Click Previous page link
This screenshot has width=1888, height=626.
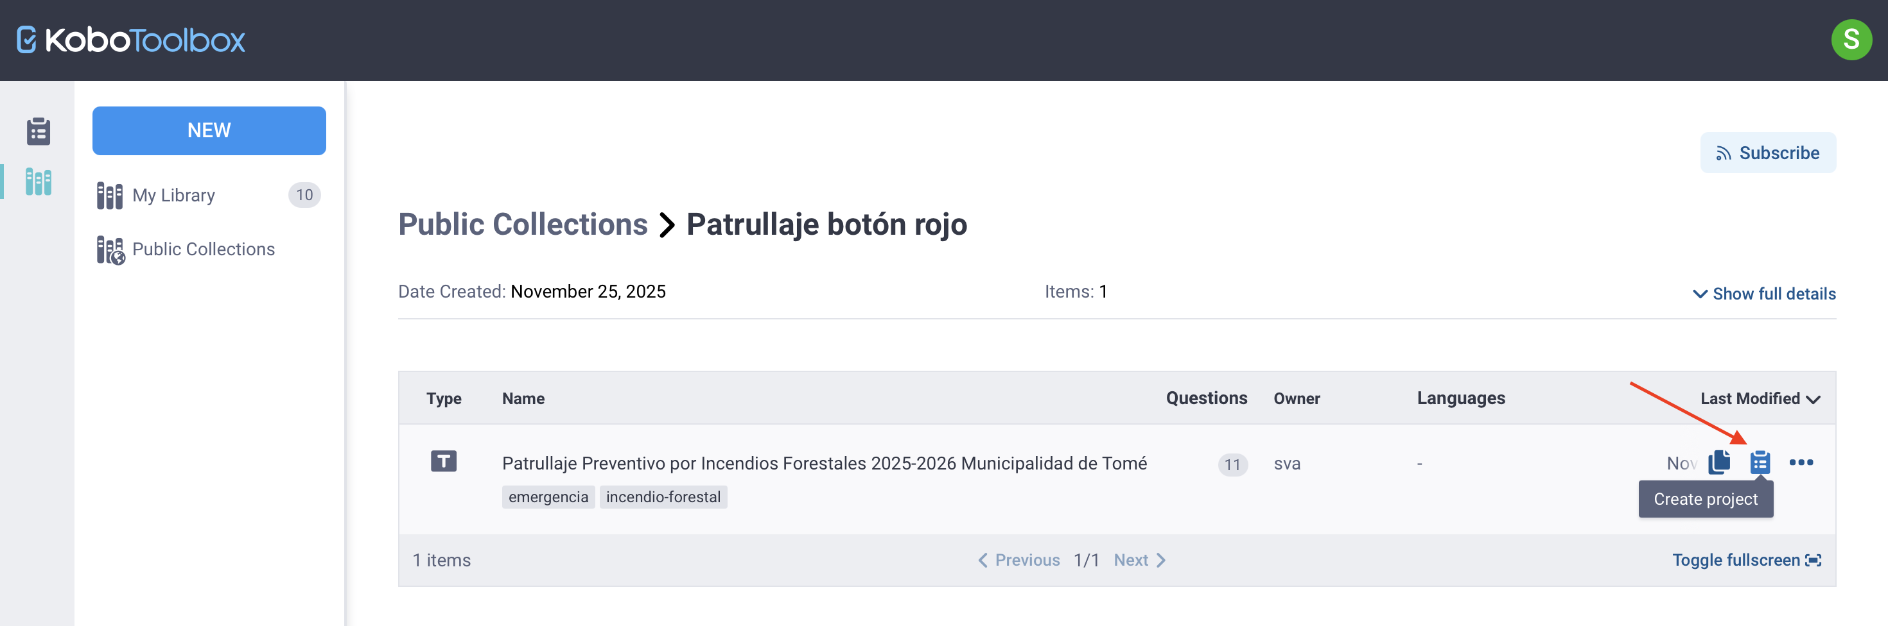(1020, 560)
